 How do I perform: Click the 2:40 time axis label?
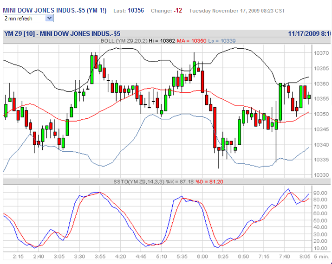click(39, 257)
